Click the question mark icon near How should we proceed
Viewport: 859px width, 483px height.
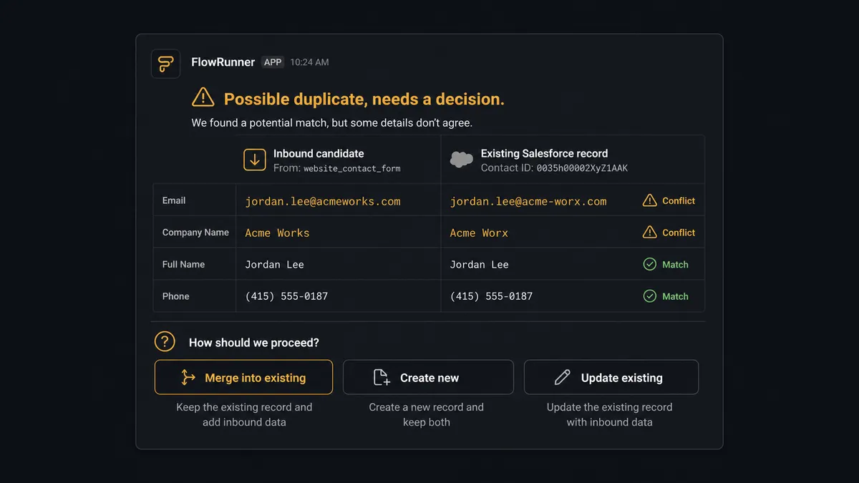click(165, 341)
